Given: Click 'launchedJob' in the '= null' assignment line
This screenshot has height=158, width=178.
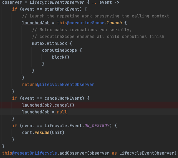Looking at the screenshot, I should pos(36,112).
